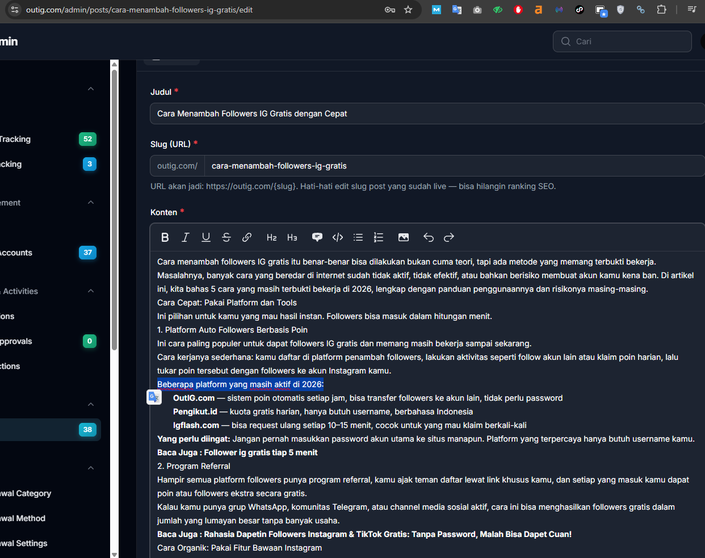Insert an image using the picture icon
705x558 pixels.
(x=404, y=237)
